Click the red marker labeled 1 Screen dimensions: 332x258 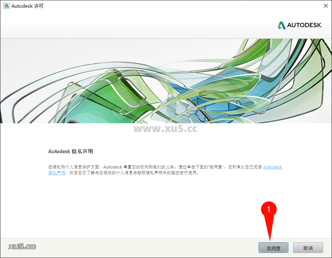[x=270, y=210]
